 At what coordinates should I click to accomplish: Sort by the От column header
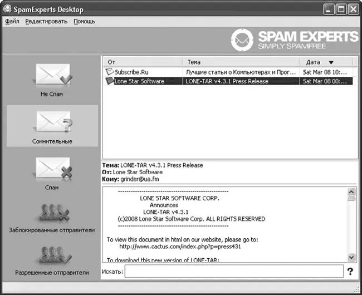point(143,62)
